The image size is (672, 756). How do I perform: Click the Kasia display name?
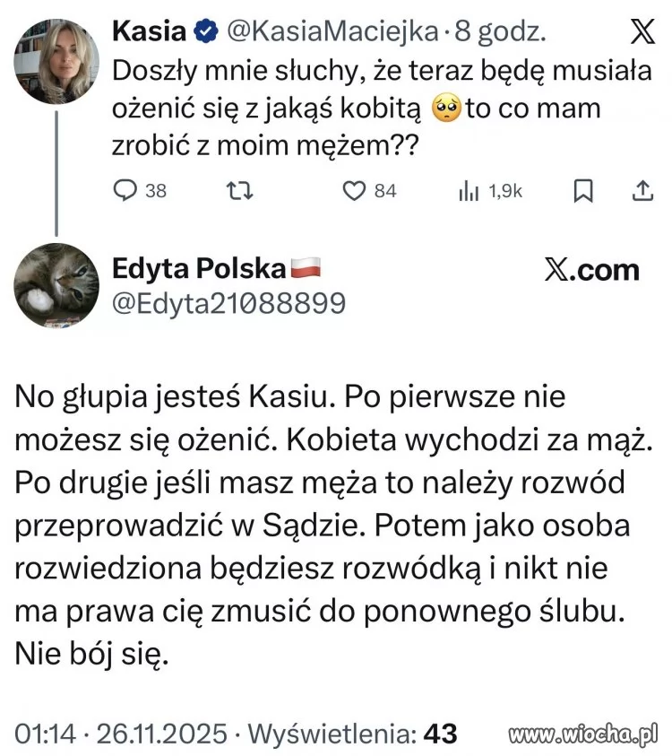click(x=149, y=32)
